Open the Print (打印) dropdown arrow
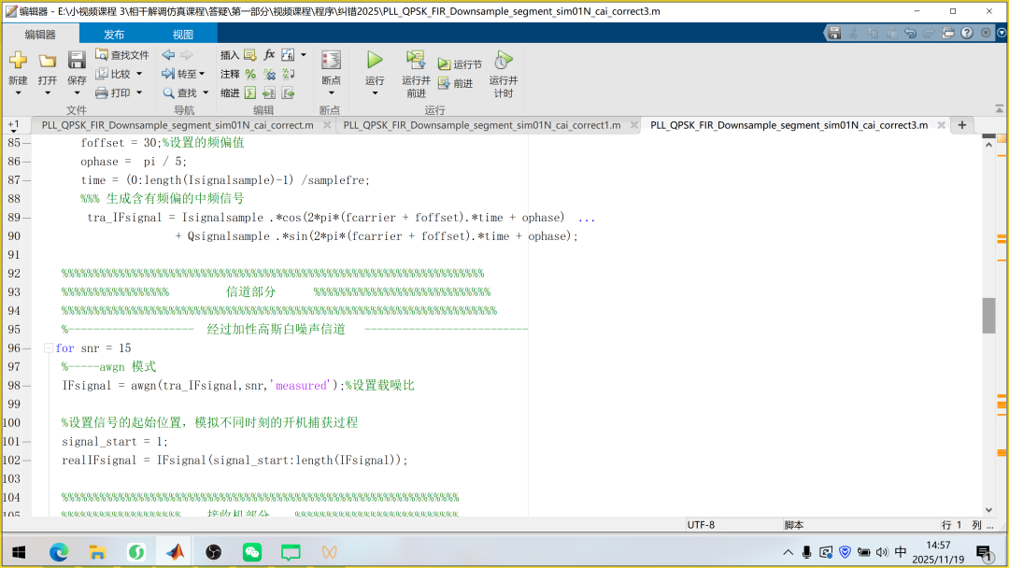The width and height of the screenshot is (1009, 568). click(139, 92)
